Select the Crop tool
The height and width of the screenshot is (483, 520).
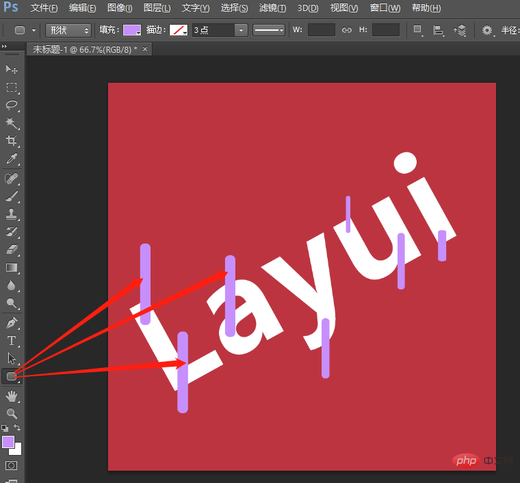pyautogui.click(x=12, y=141)
